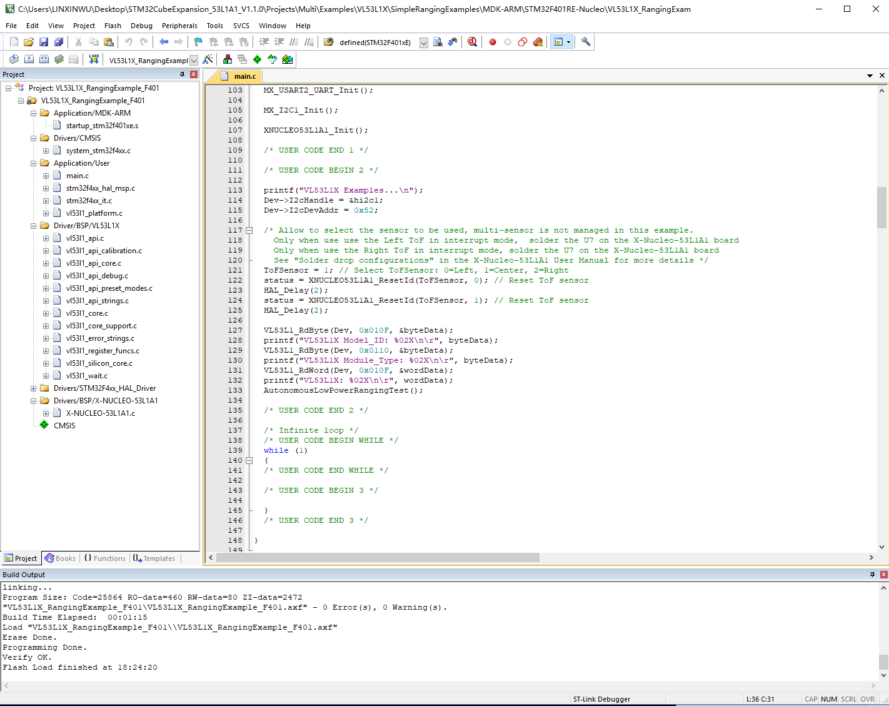The image size is (889, 706).
Task: Open the target selection dropdown VL53L1X_RangingExampl
Action: (194, 60)
